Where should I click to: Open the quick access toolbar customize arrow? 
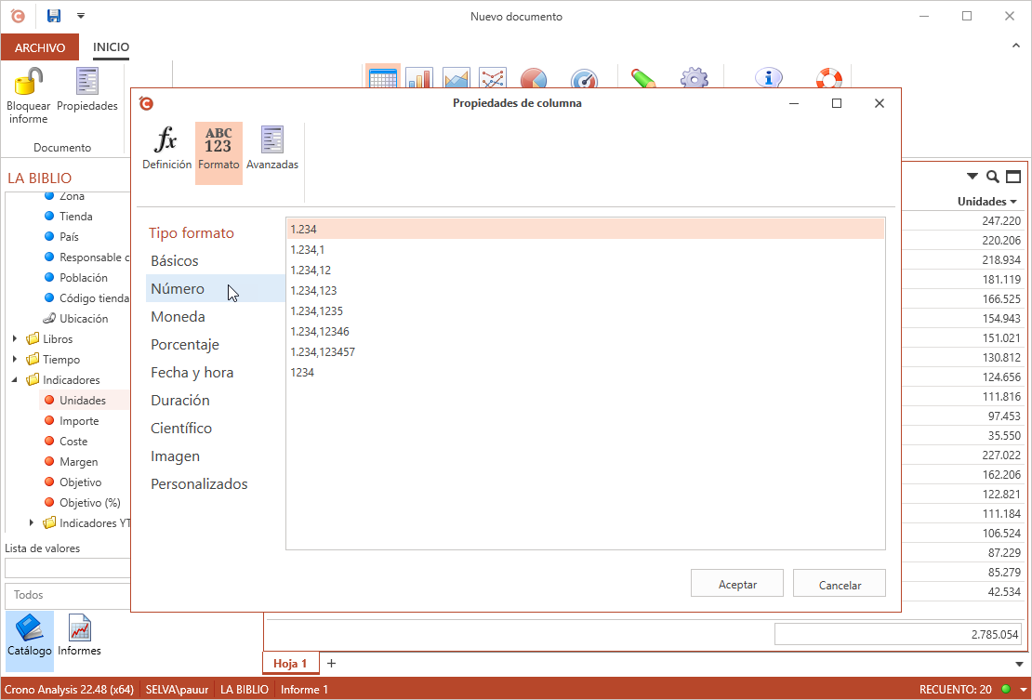80,16
